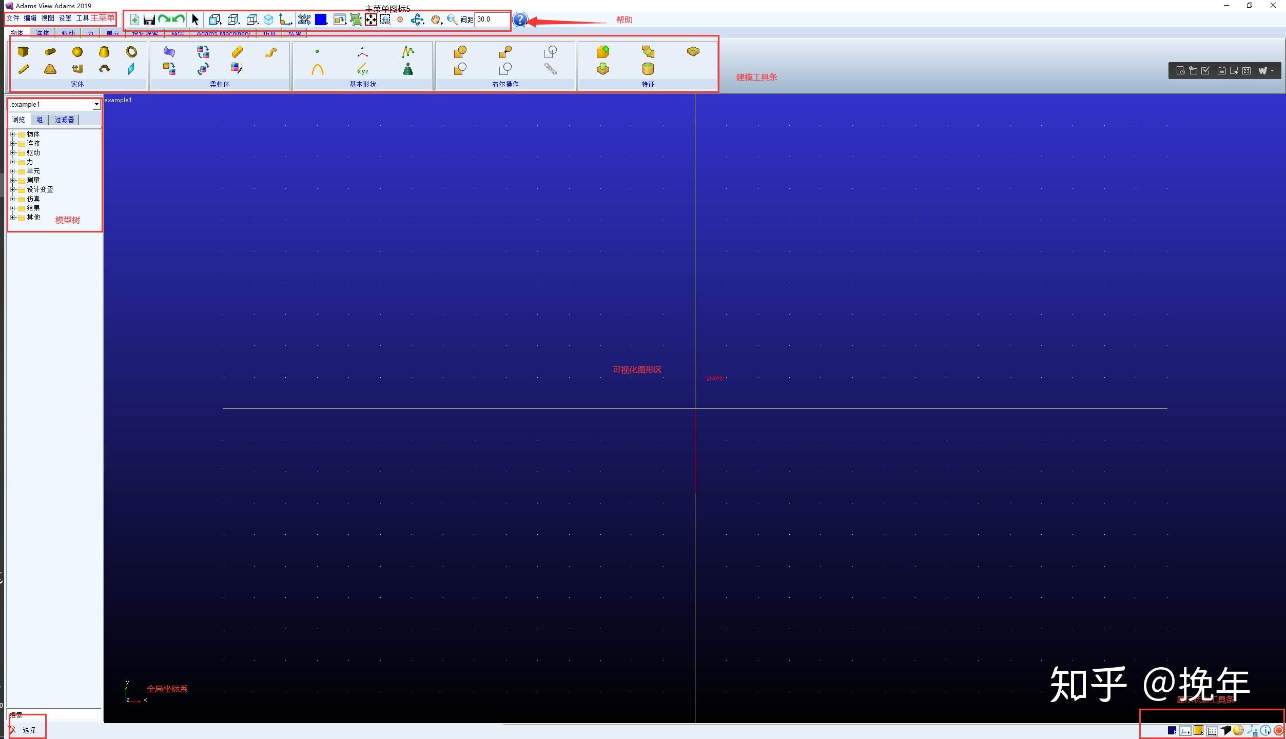Switch to the Adams Machinery ribbon tab

click(223, 34)
